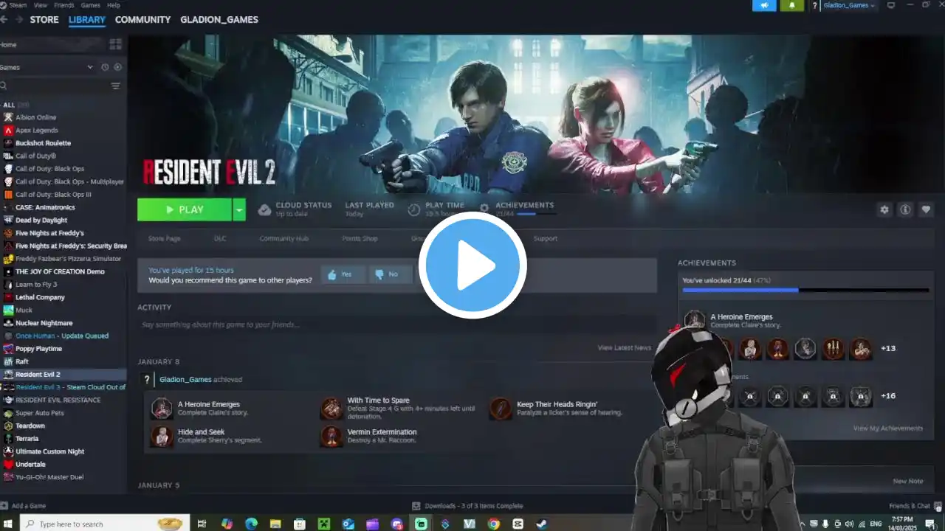Switch to the STORE tab
Viewport: 945px width, 531px height.
(44, 20)
